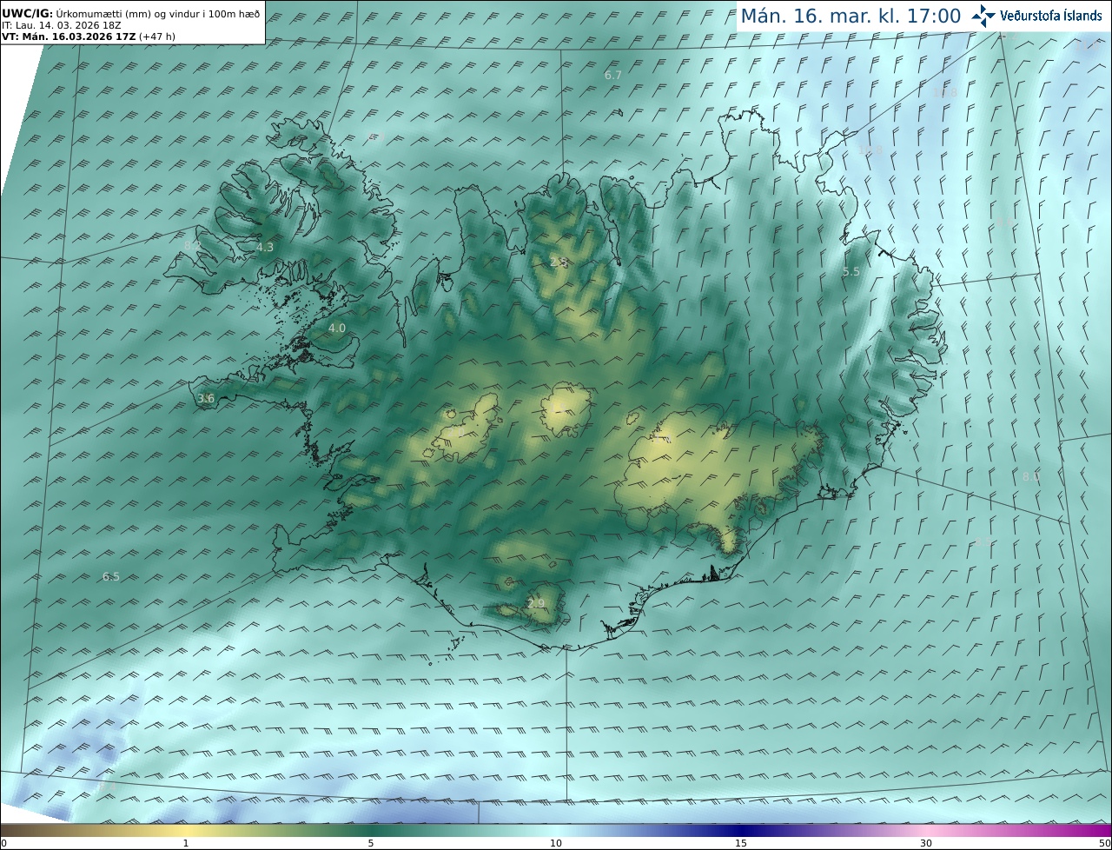Click the 3.6 value on Snæfellsnes
Image resolution: width=1112 pixels, height=850 pixels.
point(206,399)
